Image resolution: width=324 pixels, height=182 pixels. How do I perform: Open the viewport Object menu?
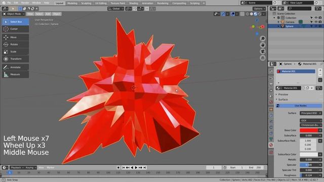click(56, 14)
